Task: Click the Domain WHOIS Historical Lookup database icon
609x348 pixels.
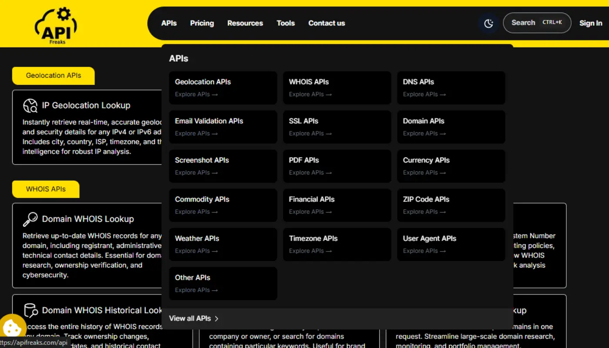Action: [x=30, y=311]
